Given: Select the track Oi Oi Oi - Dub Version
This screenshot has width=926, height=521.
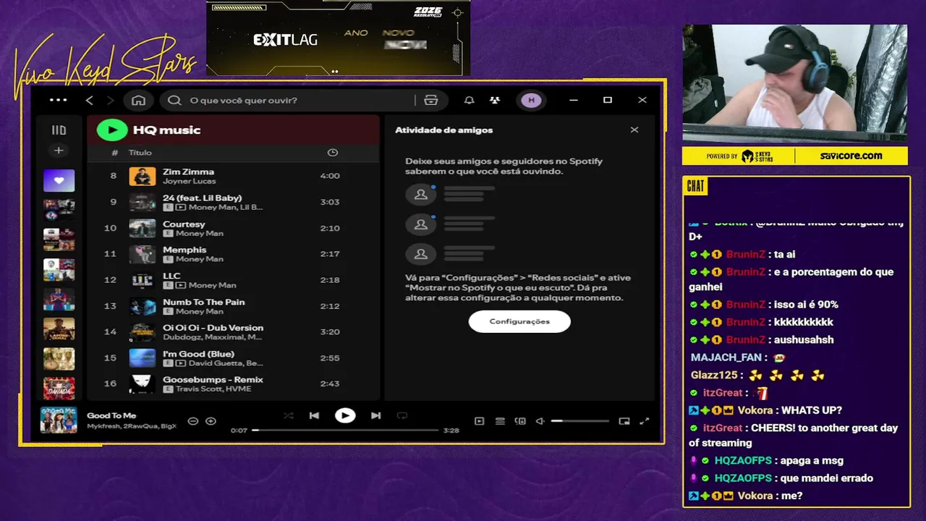Looking at the screenshot, I should click(x=233, y=332).
